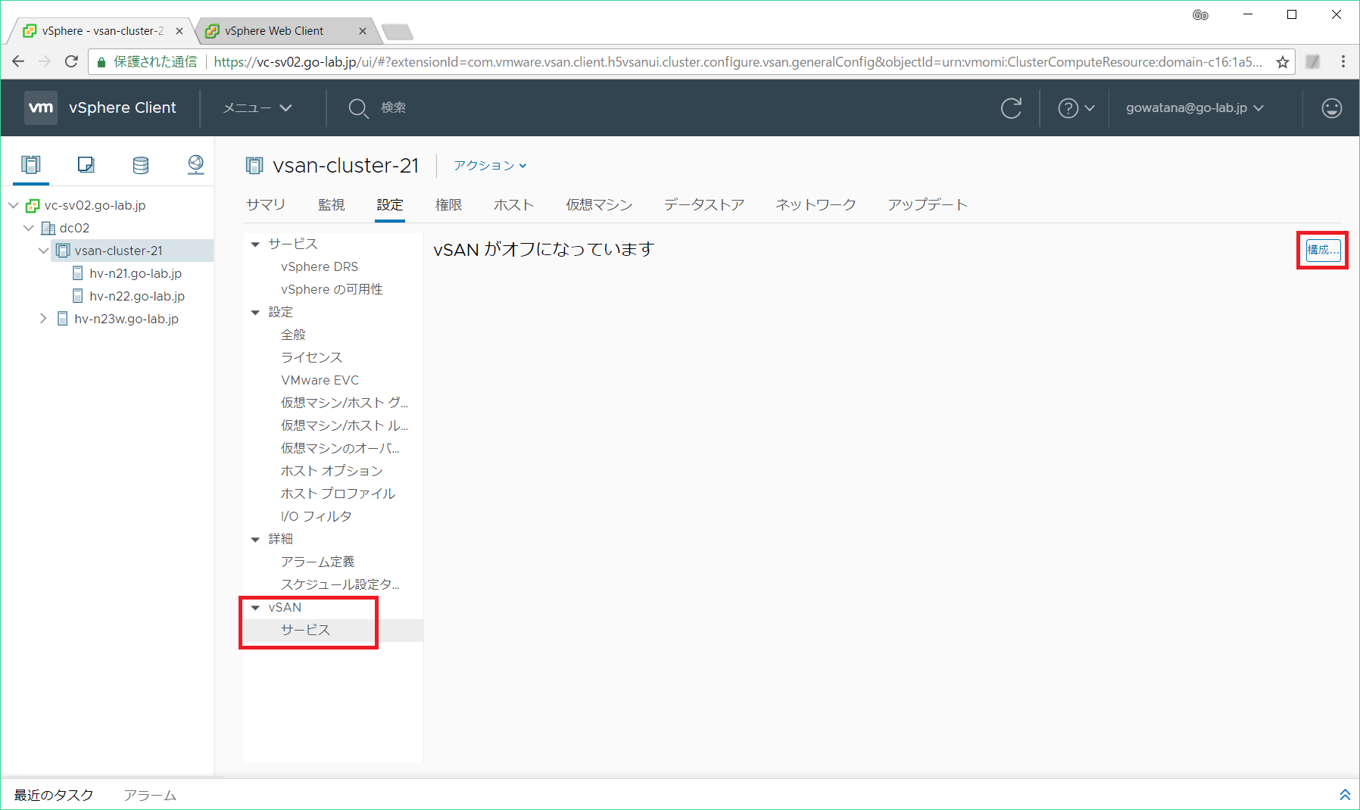Collapse the サービス section in settings list
1360x810 pixels.
pyautogui.click(x=255, y=244)
